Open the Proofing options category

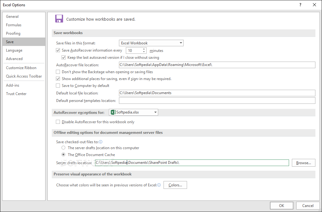pyautogui.click(x=24, y=33)
